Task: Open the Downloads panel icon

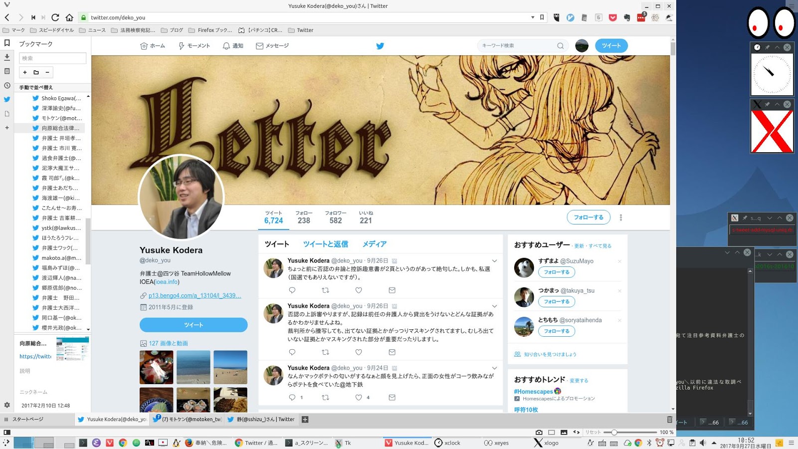Action: click(x=7, y=57)
